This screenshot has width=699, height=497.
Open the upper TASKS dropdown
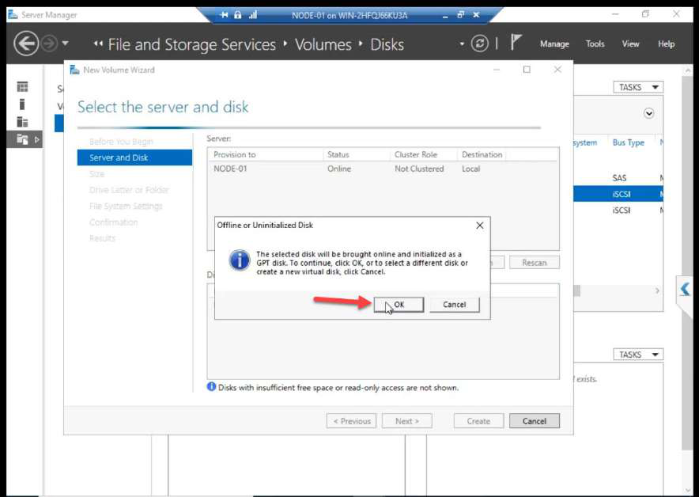coord(638,87)
